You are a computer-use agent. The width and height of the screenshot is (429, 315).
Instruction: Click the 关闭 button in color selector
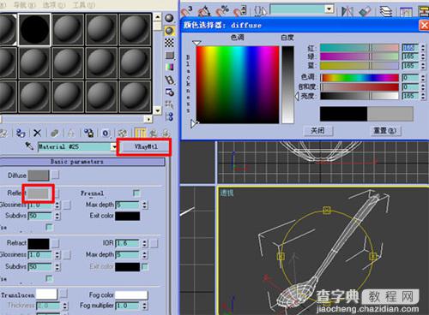pyautogui.click(x=317, y=131)
